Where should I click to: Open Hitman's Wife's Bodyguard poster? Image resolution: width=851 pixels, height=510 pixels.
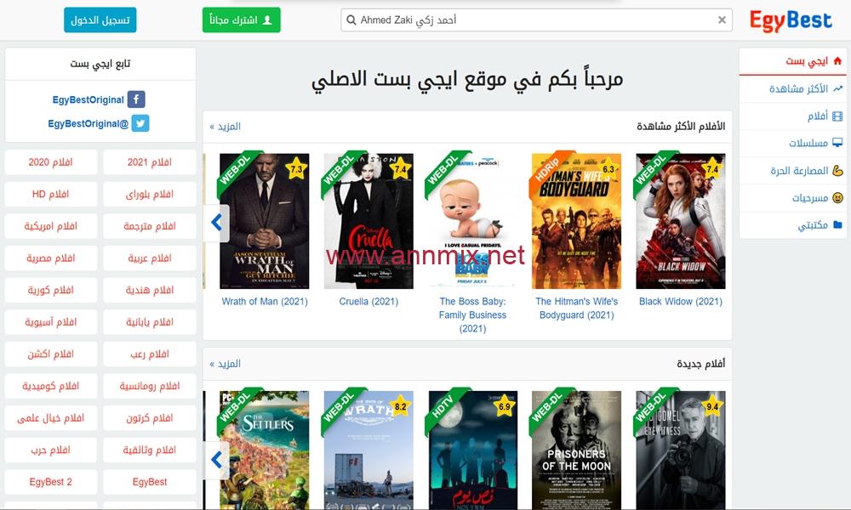(576, 221)
